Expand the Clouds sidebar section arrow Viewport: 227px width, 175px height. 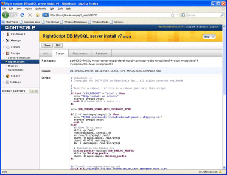[3, 47]
